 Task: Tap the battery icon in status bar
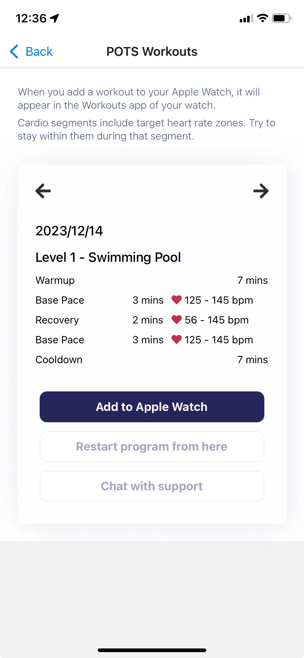pyautogui.click(x=281, y=18)
